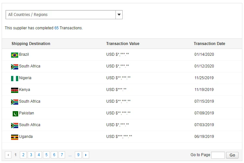Image resolution: width=244 pixels, height=163 pixels.
Task: Click the previous page arrow
Action: coord(8,155)
